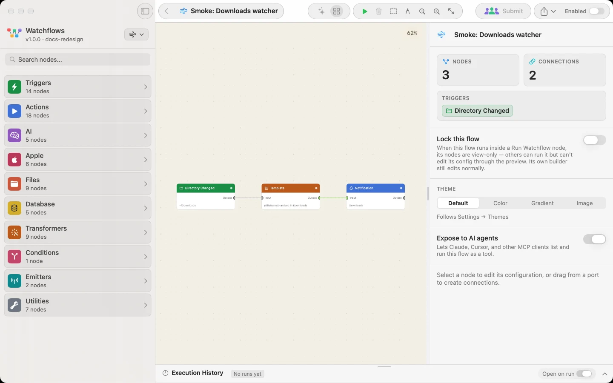The height and width of the screenshot is (383, 613).
Task: Click the Database category cylinder icon
Action: coord(14,208)
